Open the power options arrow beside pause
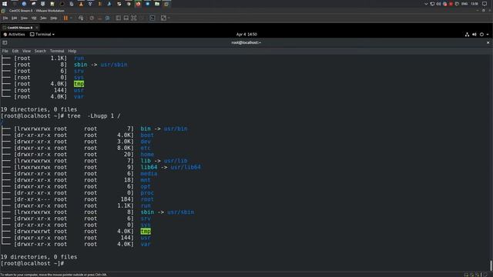Screen dimensions: 493x277 (x=71, y=18)
